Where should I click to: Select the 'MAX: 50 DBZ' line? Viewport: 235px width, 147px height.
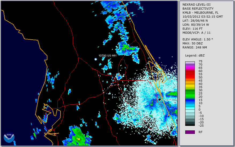(193, 43)
